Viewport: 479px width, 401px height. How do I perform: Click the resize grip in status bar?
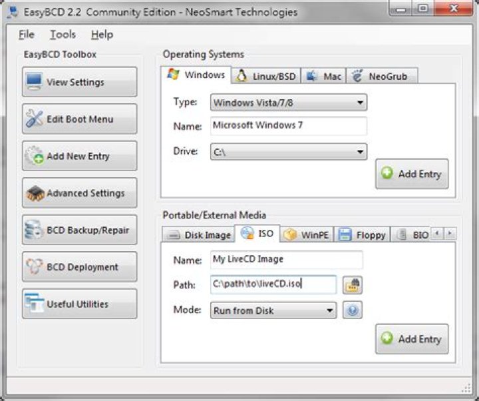click(x=466, y=388)
